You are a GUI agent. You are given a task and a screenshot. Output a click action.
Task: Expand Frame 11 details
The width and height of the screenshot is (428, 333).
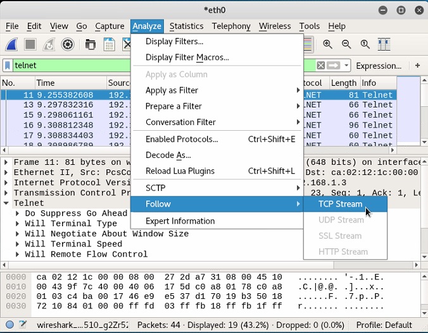(6, 162)
